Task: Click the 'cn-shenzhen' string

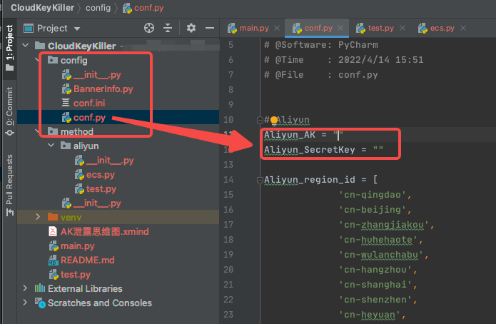Action: coord(375,300)
